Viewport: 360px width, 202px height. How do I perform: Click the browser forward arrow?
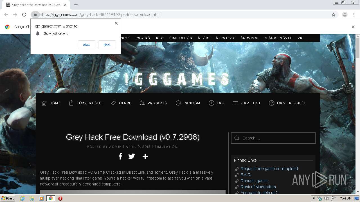click(15, 15)
